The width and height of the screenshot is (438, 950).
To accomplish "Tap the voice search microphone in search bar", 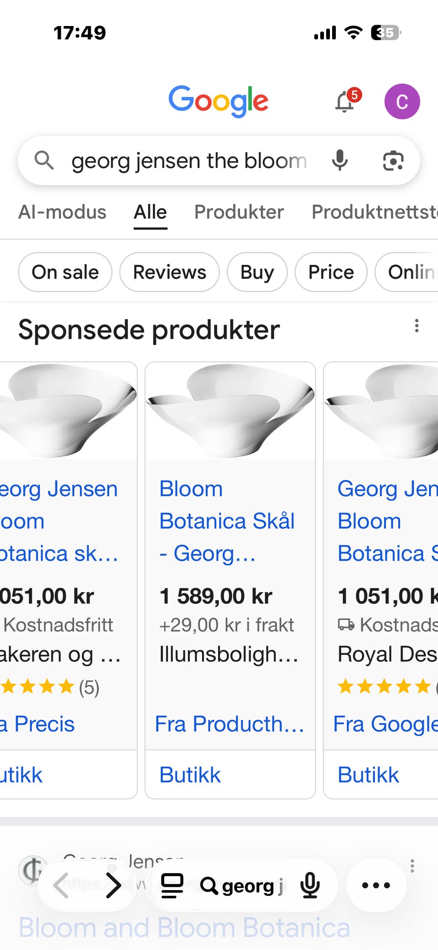I will tap(340, 160).
